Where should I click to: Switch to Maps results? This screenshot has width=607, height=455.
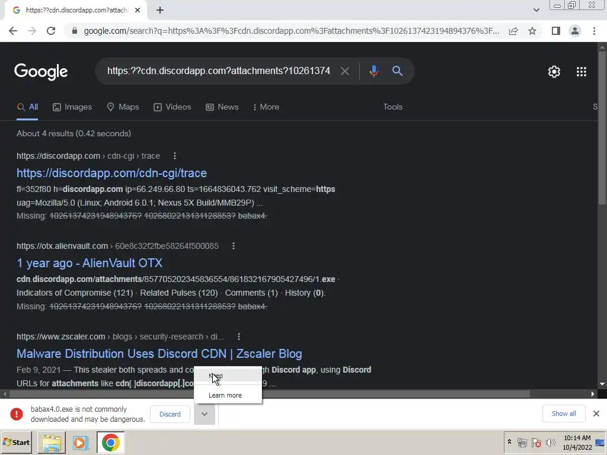pos(123,107)
